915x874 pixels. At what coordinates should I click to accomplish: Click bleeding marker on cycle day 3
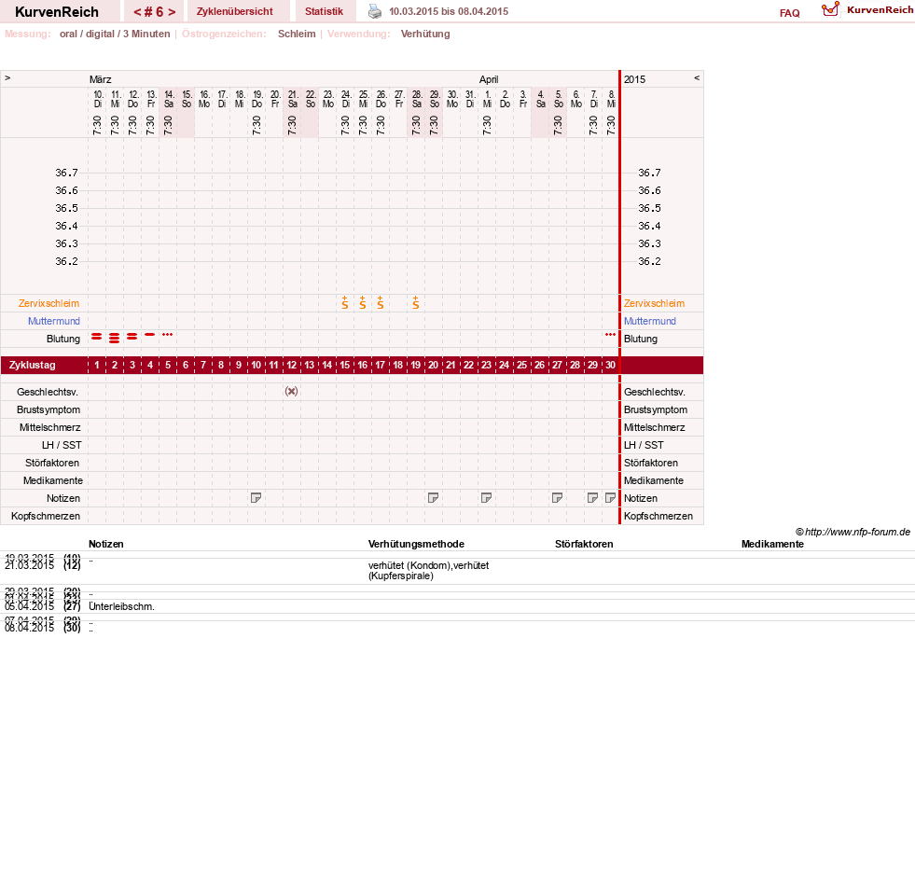132,337
